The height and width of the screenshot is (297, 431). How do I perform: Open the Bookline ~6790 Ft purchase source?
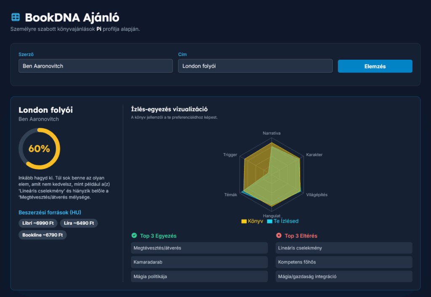[x=42, y=234]
